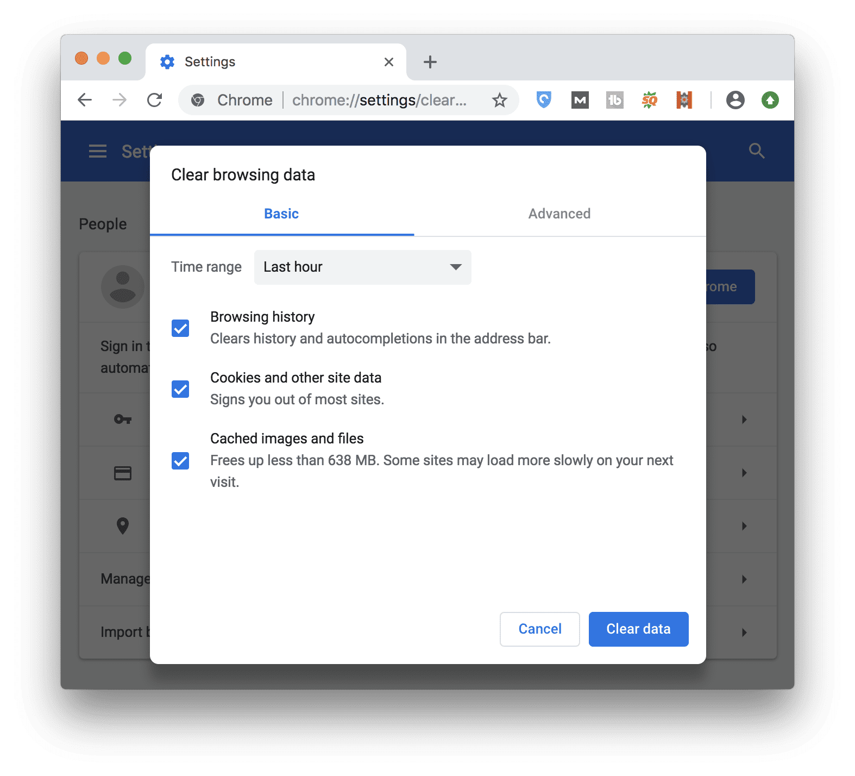Expand the passwords row arrow
The height and width of the screenshot is (776, 855).
744,420
